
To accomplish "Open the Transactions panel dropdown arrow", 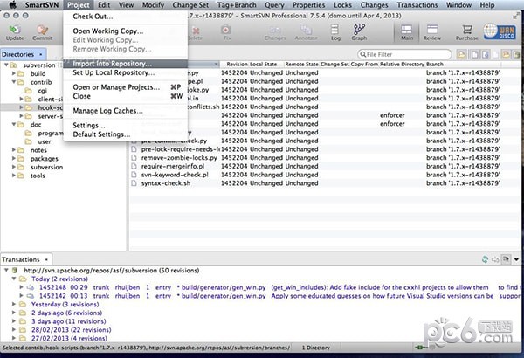I will 46,259.
